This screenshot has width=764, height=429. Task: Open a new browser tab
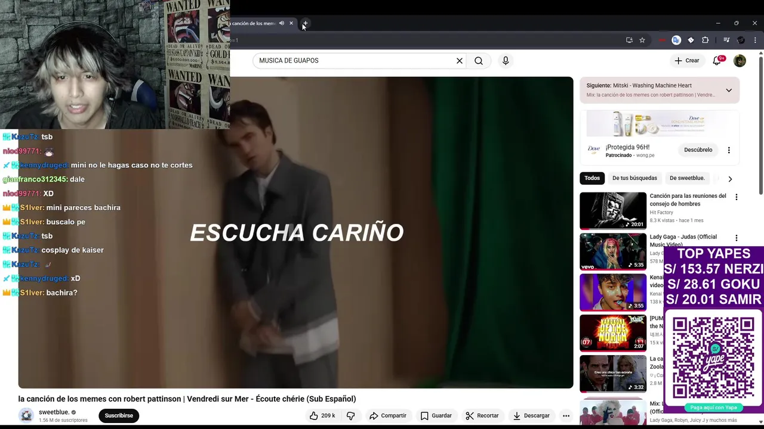(x=305, y=23)
